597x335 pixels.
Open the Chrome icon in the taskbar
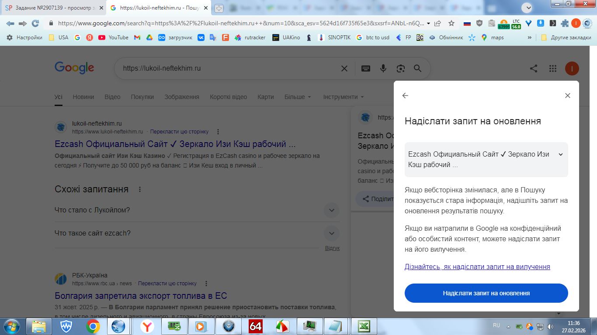click(x=93, y=326)
